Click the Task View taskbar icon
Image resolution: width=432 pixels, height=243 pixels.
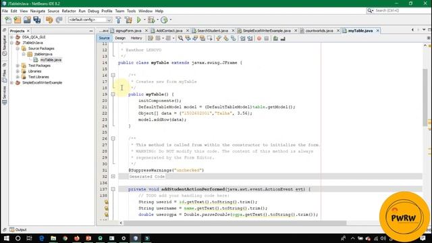[30, 238]
